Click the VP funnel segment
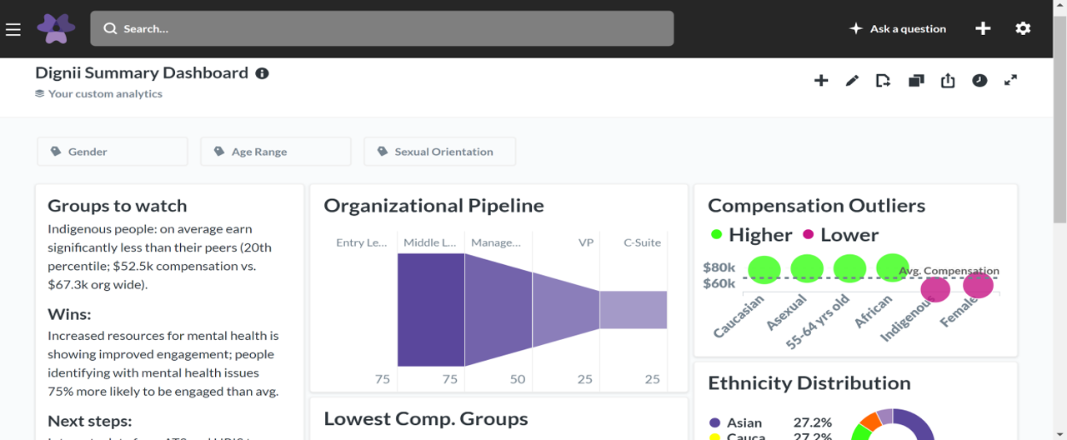The width and height of the screenshot is (1067, 440). [x=566, y=309]
